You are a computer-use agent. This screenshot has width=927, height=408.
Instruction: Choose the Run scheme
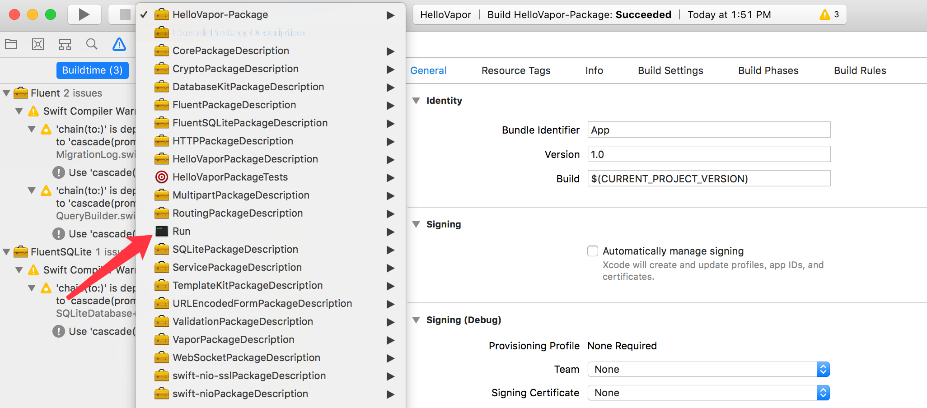[x=270, y=231]
